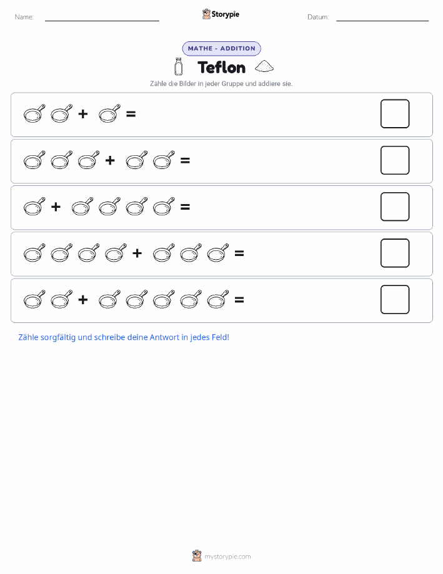Click the powder pile icon beside title

(264, 66)
